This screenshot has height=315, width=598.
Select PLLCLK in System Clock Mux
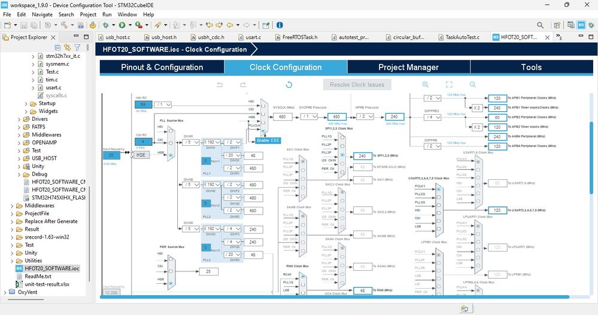click(263, 131)
